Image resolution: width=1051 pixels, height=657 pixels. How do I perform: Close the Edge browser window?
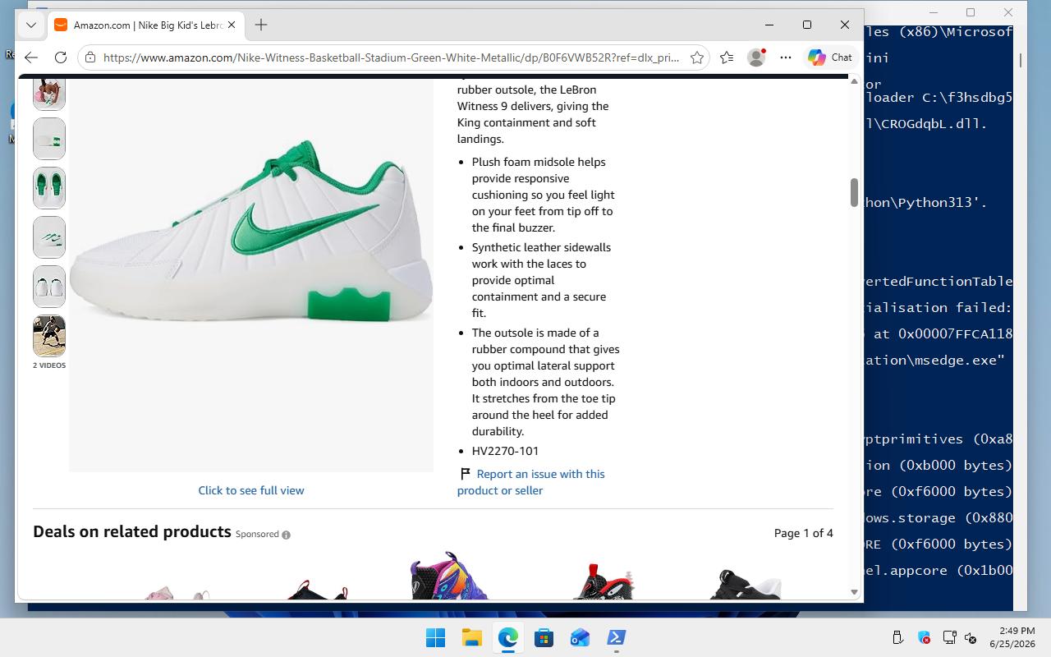(844, 25)
